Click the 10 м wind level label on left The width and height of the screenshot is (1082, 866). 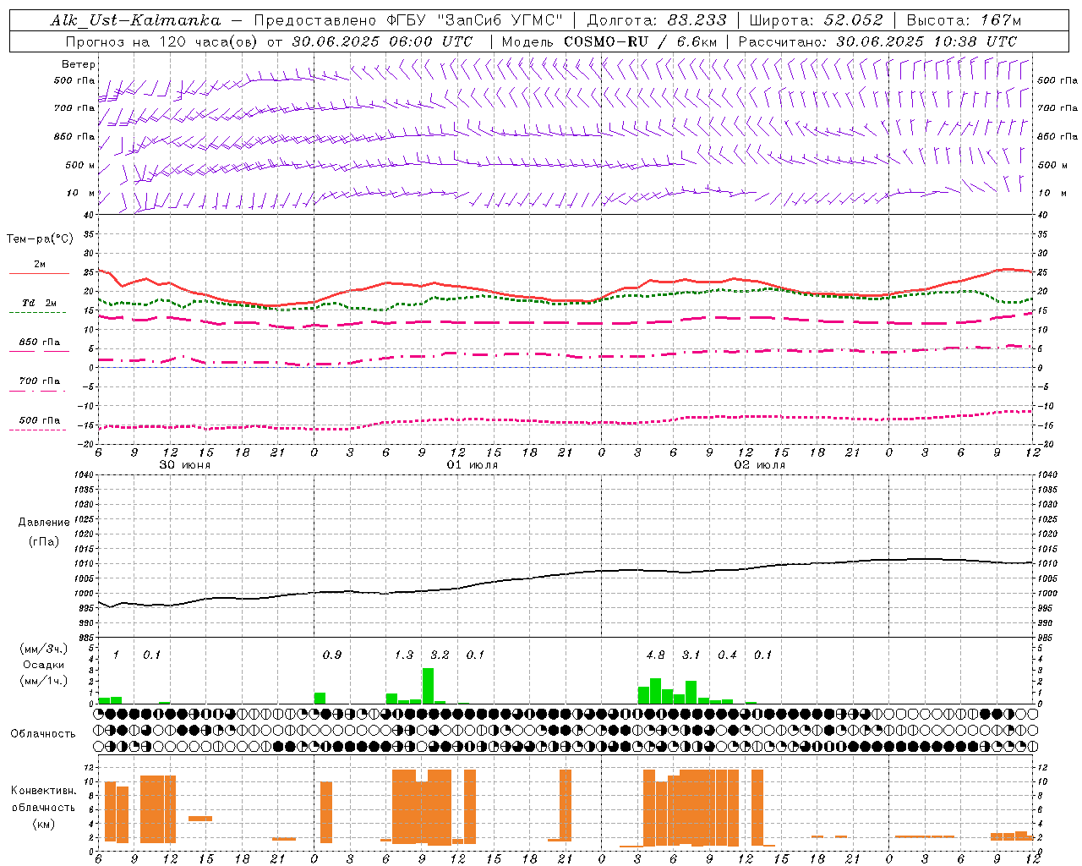81,193
